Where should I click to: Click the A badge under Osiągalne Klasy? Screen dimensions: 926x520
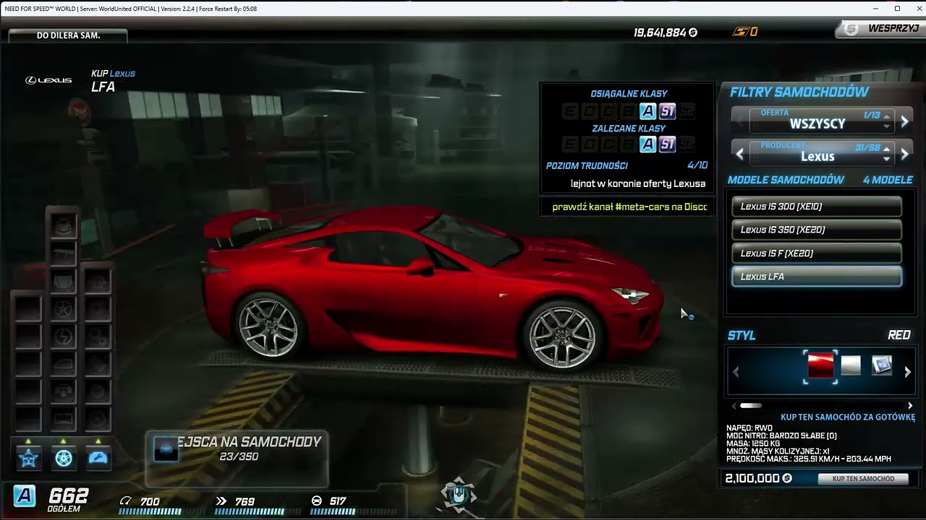(x=647, y=110)
